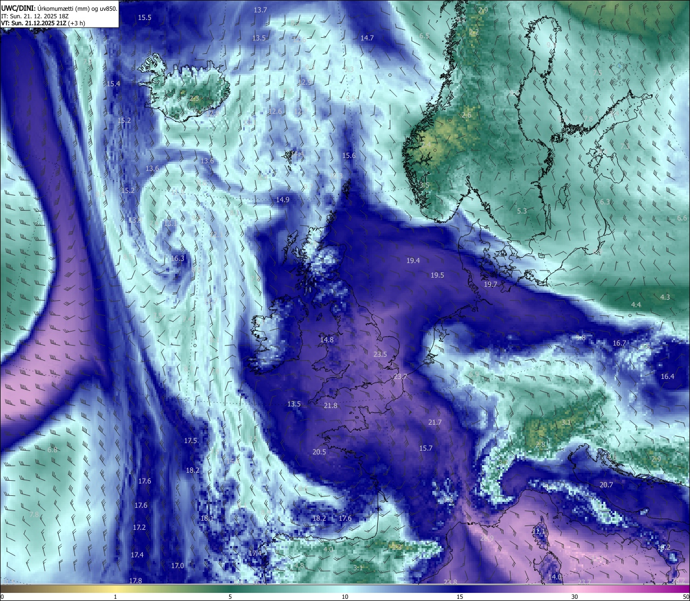Click the 4.4 value on the right side
The height and width of the screenshot is (601, 690).
pos(636,305)
